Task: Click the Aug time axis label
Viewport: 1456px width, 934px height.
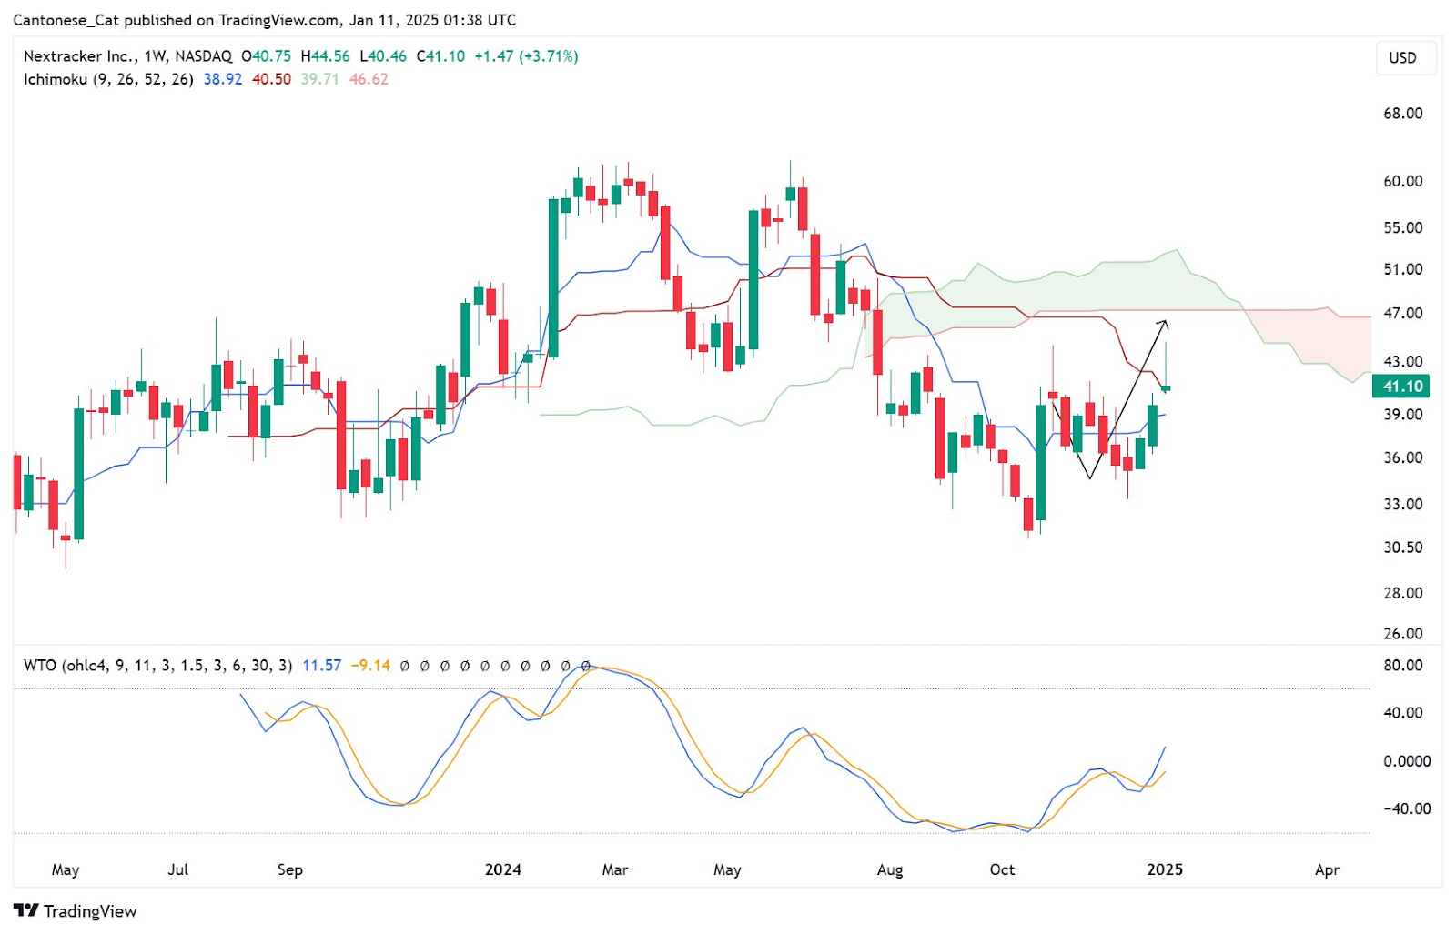Action: (890, 869)
